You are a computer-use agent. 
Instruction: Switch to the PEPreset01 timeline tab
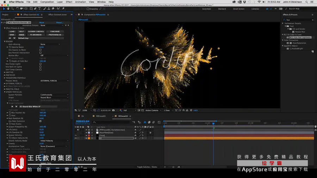101,116
